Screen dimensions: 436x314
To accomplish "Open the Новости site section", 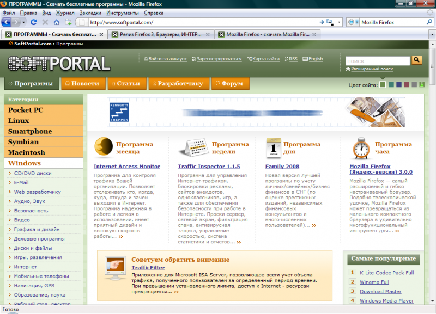I will pyautogui.click(x=83, y=84).
